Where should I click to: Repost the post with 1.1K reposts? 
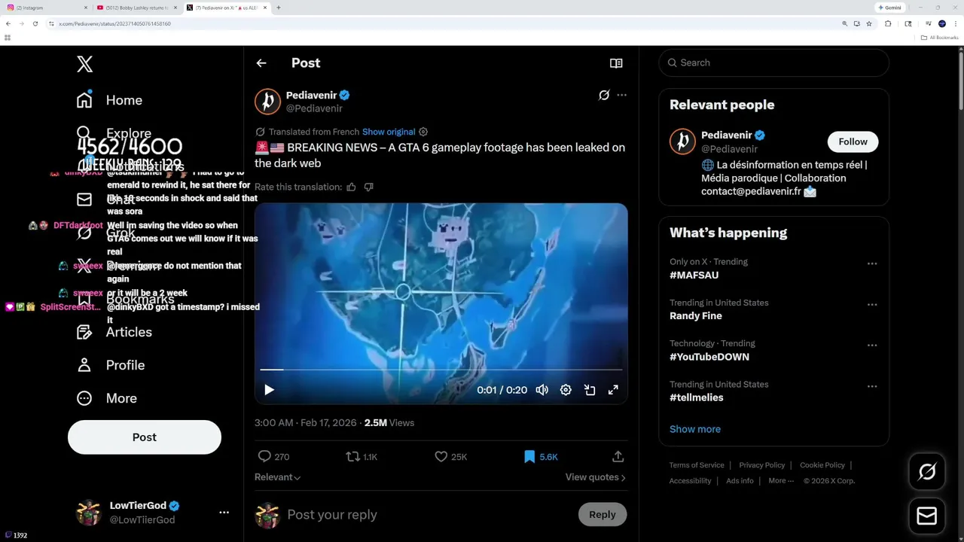361,456
